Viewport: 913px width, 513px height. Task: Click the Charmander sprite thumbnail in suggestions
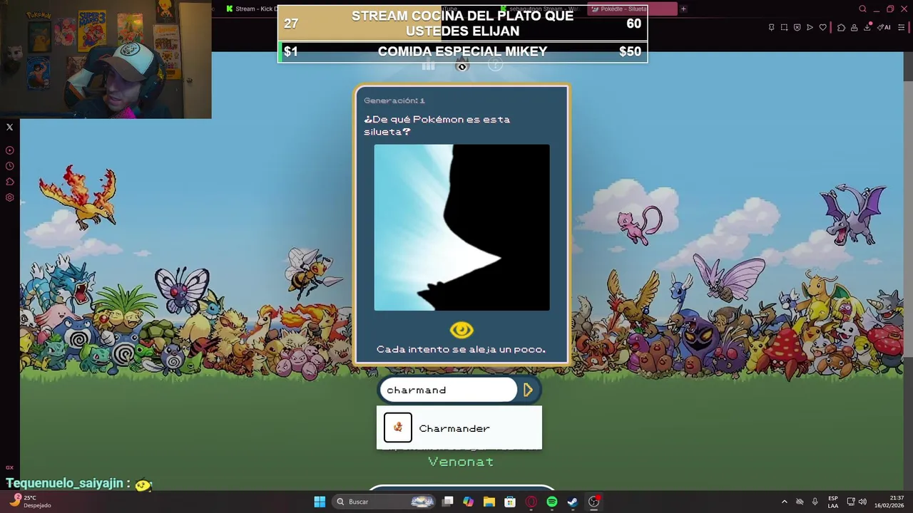398,427
